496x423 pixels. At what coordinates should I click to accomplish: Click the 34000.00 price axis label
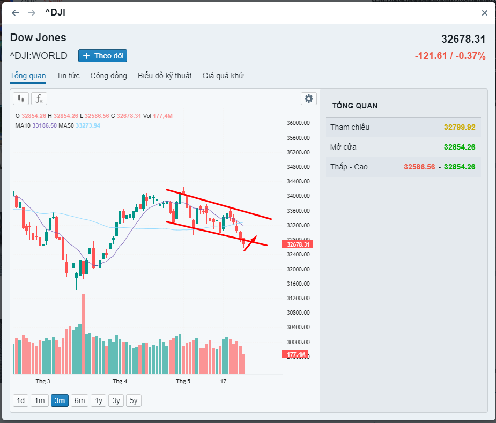coord(298,196)
